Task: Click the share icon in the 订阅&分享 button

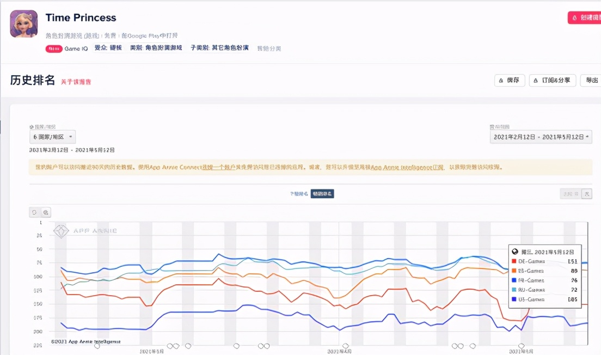Action: 536,80
